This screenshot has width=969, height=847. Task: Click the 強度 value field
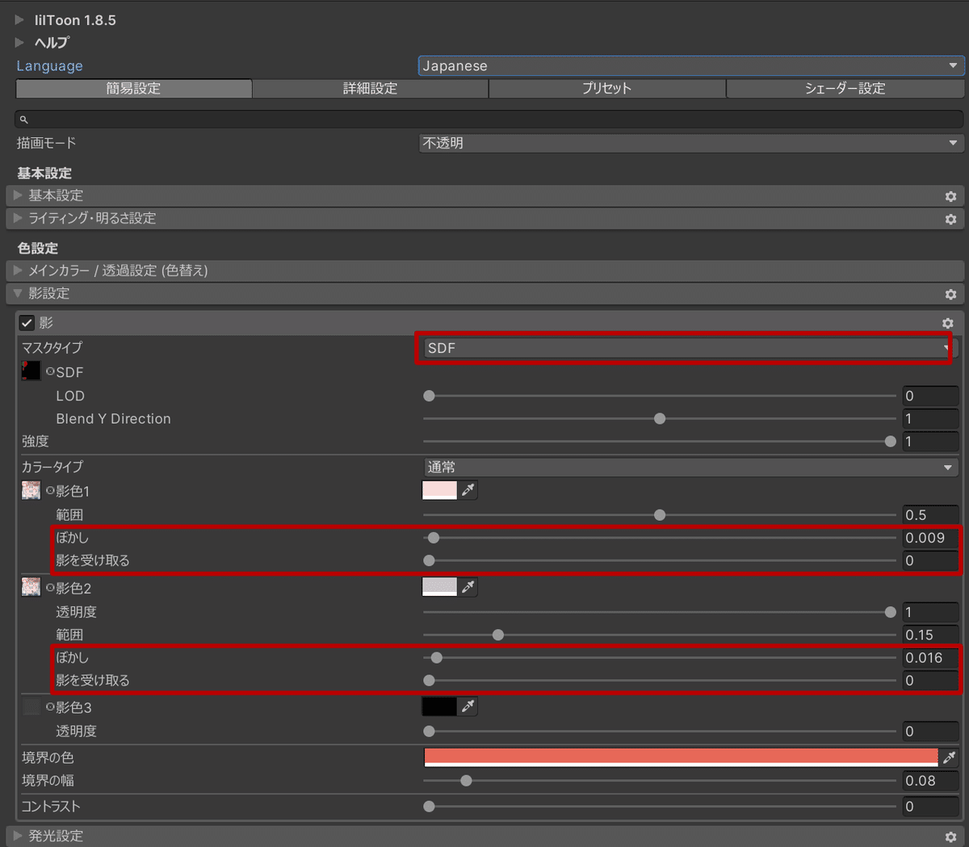tap(930, 442)
